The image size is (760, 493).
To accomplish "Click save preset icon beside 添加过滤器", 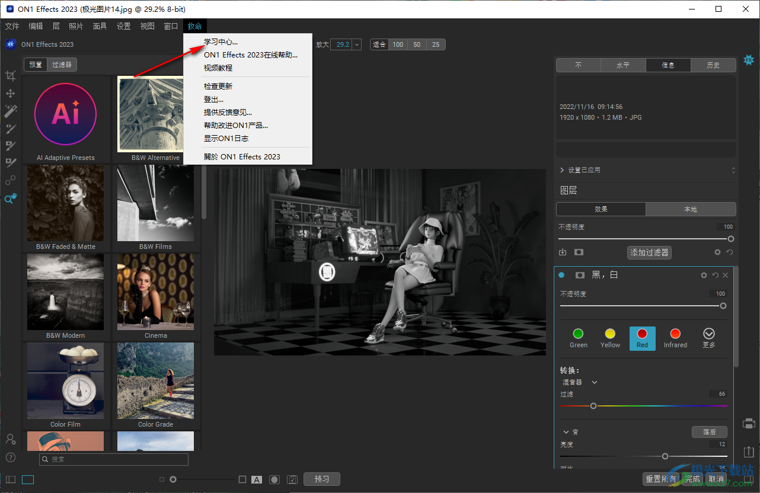I will (563, 252).
